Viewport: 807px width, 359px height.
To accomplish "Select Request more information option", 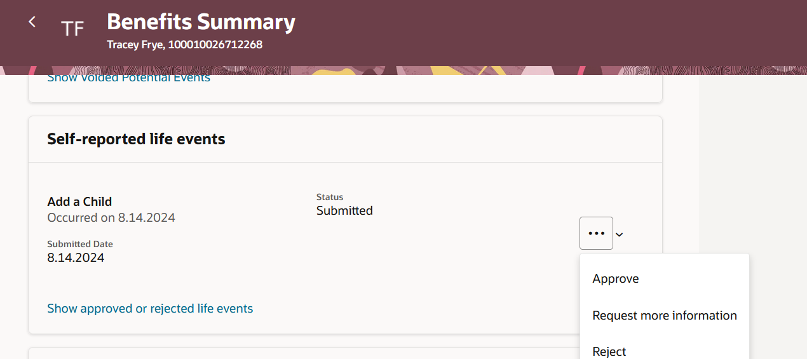I will click(665, 315).
